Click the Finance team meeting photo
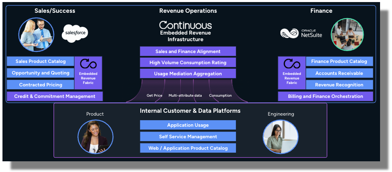The width and height of the screenshot is (392, 172). [347, 34]
